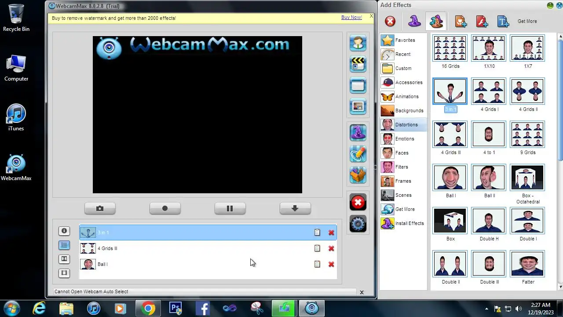Switch to the snapshots gallery tab icon
This screenshot has width=563, height=317.
click(x=64, y=259)
